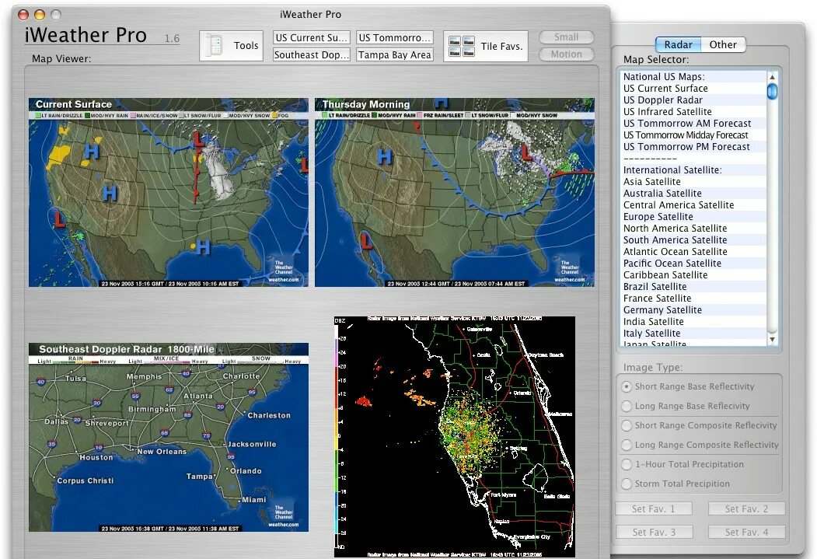Click the US Tommorro... favorite button

(395, 37)
